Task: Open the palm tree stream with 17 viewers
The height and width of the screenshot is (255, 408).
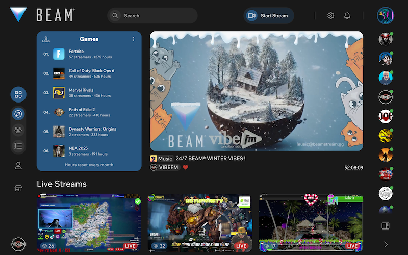Action: click(311, 223)
